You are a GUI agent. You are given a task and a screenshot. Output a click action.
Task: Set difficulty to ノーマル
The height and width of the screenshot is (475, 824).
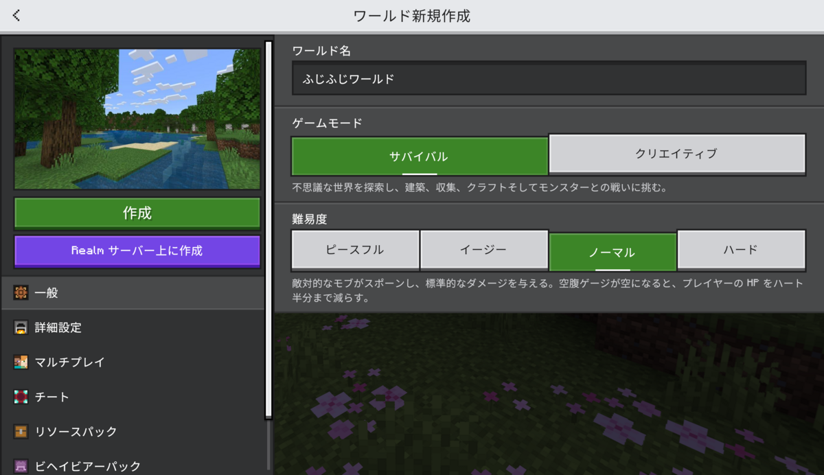coord(613,252)
